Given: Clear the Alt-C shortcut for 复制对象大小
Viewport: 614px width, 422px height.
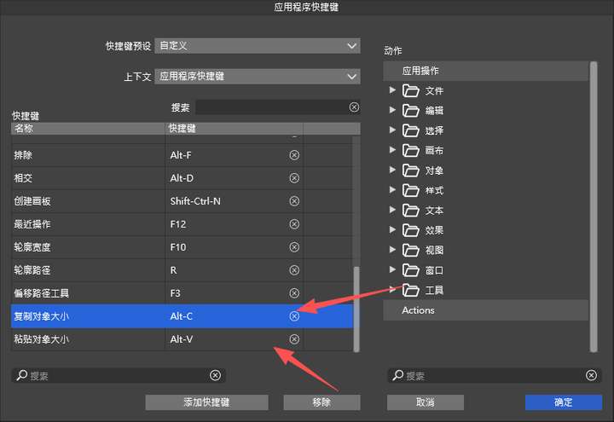Looking at the screenshot, I should 294,316.
